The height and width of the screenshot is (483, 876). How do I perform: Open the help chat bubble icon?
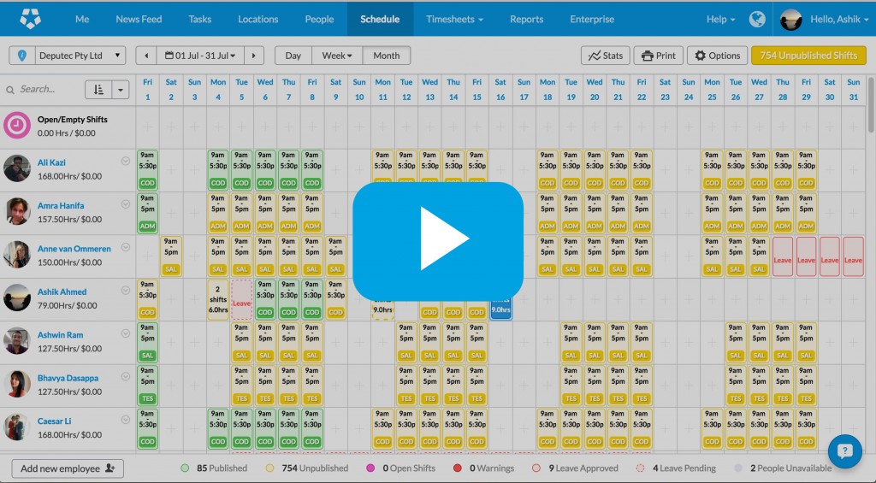pos(844,451)
